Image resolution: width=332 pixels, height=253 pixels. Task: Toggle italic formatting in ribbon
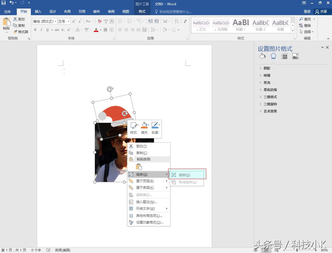click(x=41, y=30)
